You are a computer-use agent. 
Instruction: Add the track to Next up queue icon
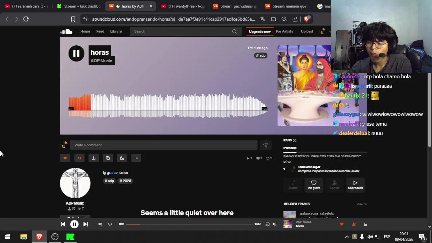click(x=122, y=158)
